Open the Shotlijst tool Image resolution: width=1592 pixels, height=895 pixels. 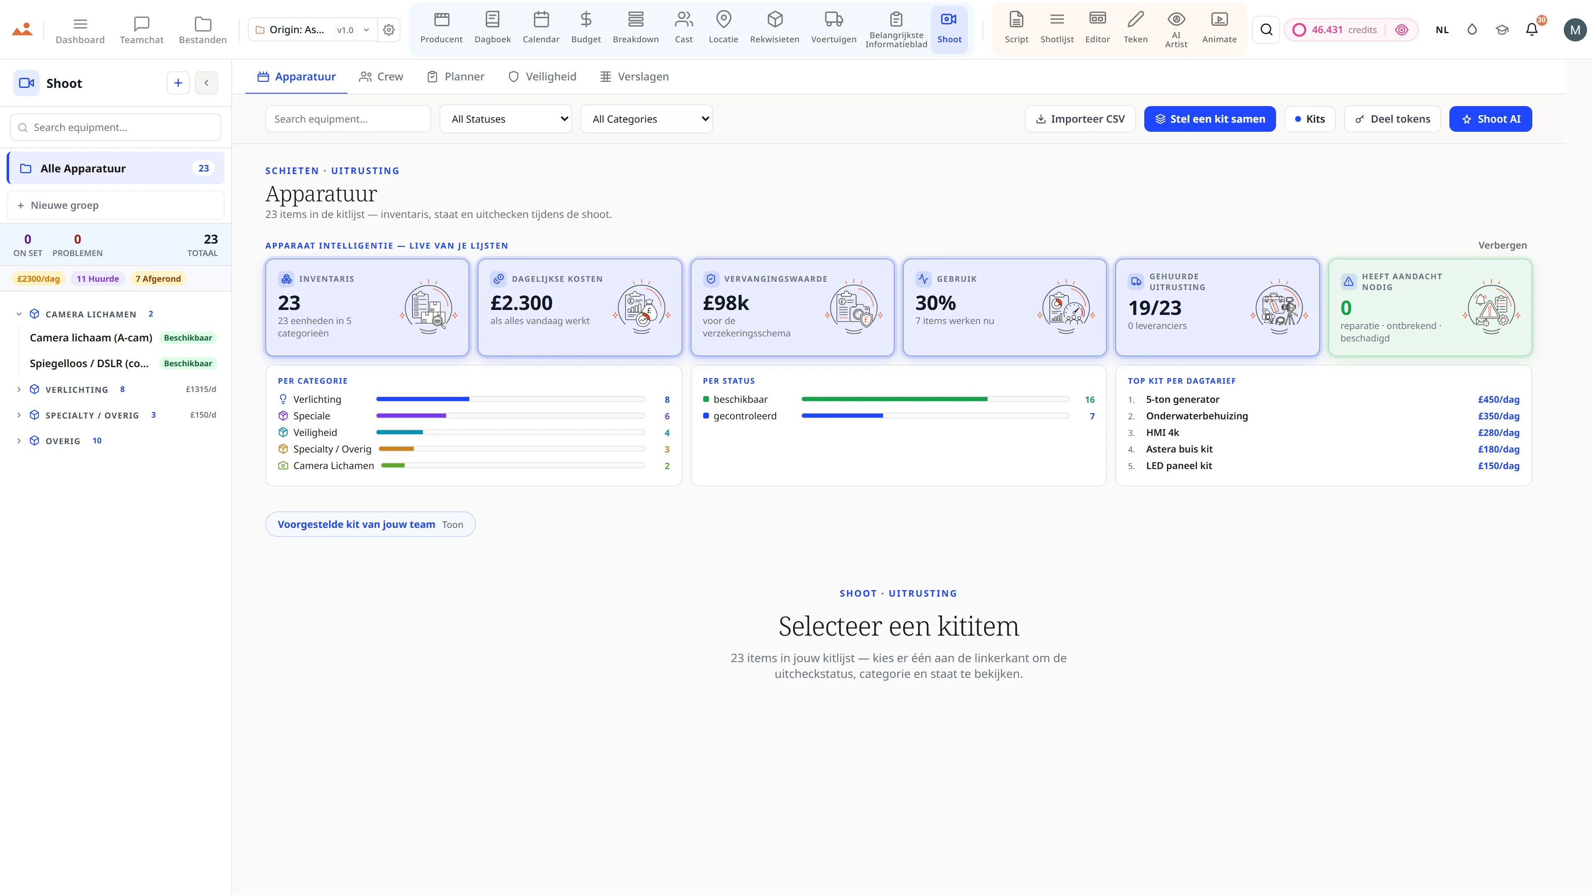[1056, 29]
